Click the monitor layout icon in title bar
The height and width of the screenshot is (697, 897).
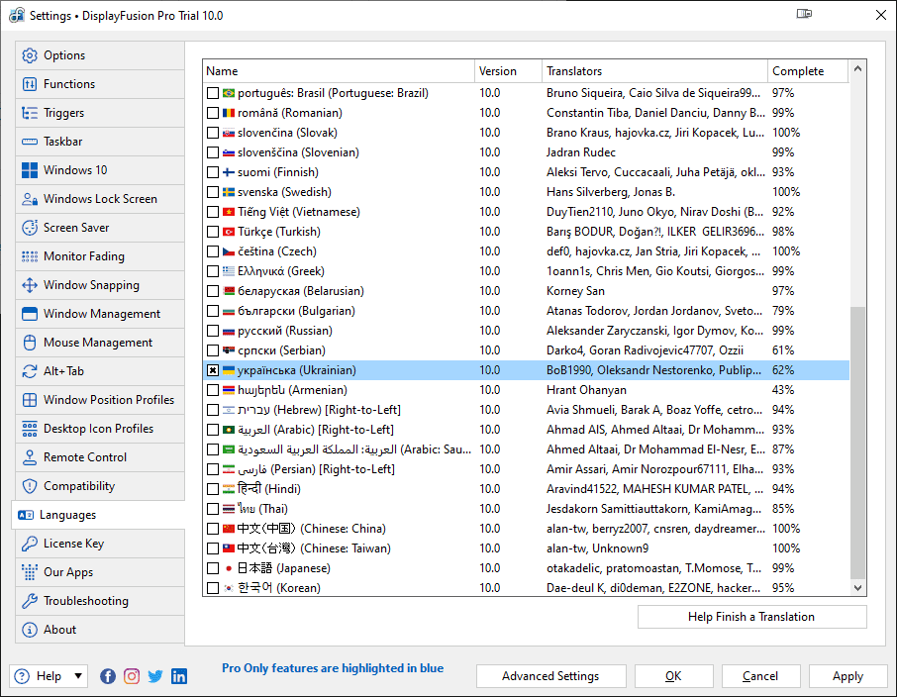804,14
